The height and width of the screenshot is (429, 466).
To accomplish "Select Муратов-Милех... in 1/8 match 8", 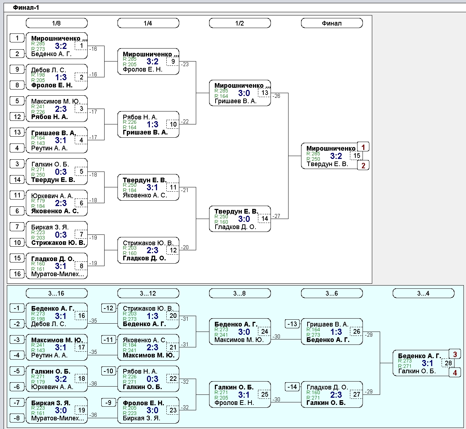I will point(58,274).
